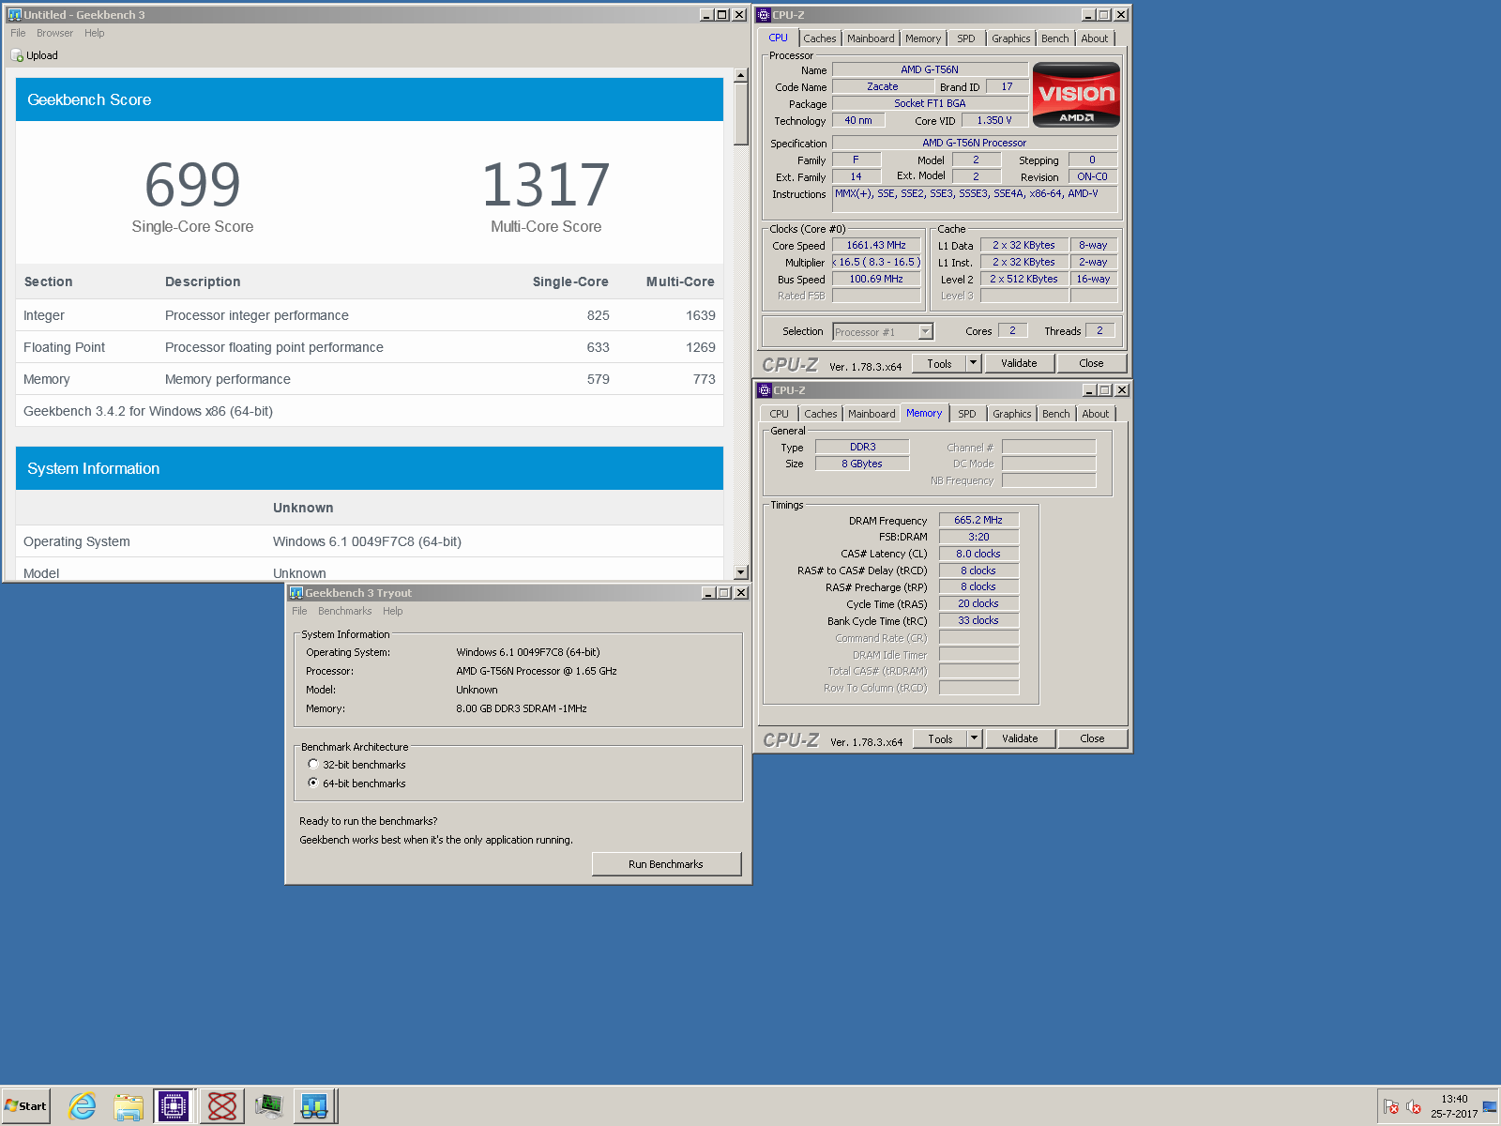Viewport: 1501px width, 1126px height.
Task: Switch to Caches tab in upper CPU-Z
Action: (819, 38)
